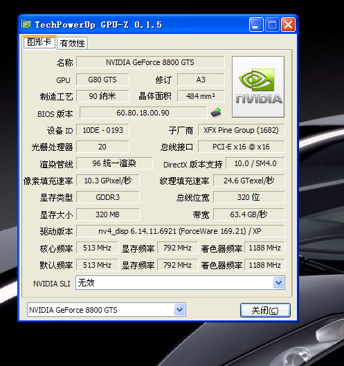This screenshot has width=344, height=366.
Task: Click the 1188 MHz value in 默认频率 row
Action: coord(264,265)
